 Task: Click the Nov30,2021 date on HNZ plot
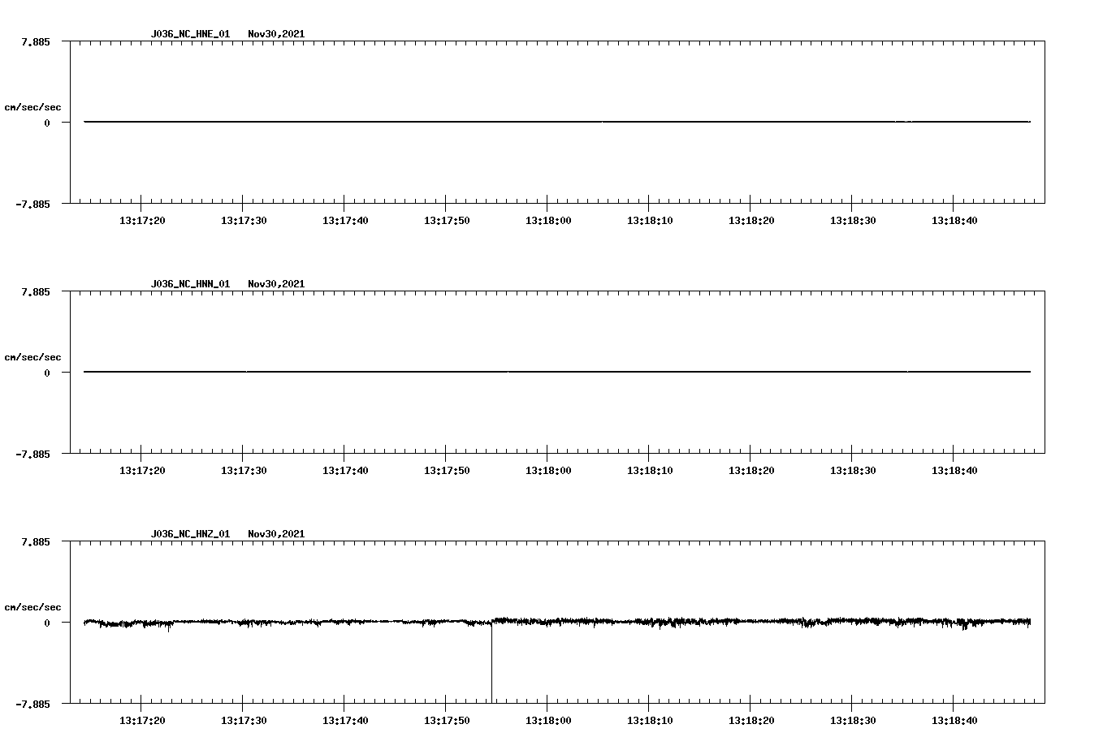click(276, 534)
